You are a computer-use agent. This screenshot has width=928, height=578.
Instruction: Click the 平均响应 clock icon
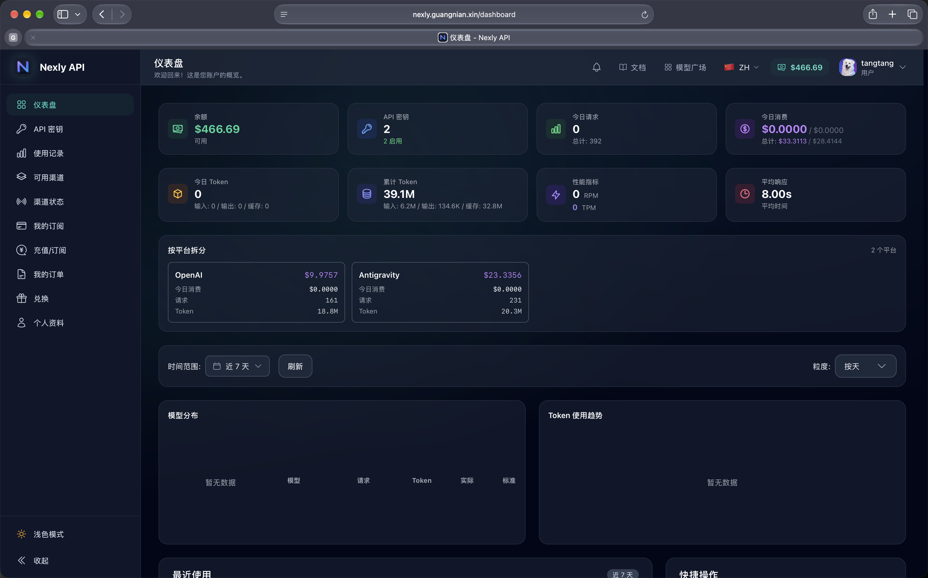(x=744, y=194)
